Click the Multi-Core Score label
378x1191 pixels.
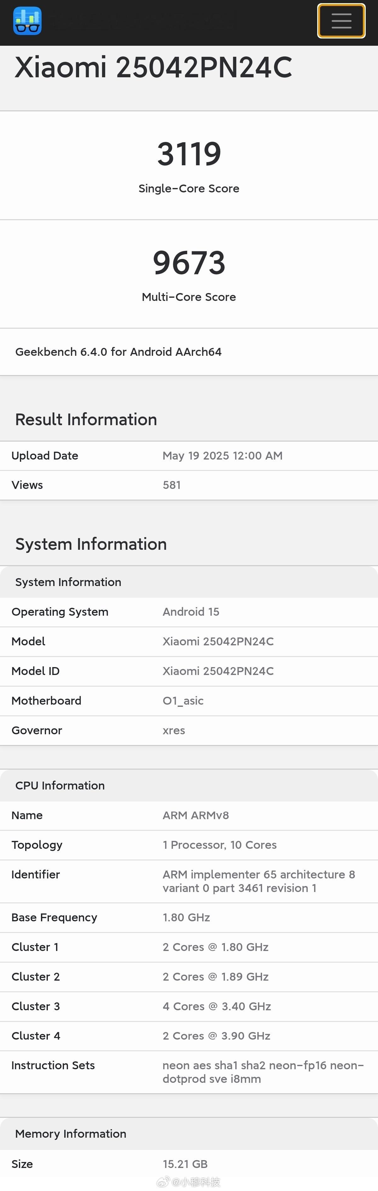[x=189, y=297]
